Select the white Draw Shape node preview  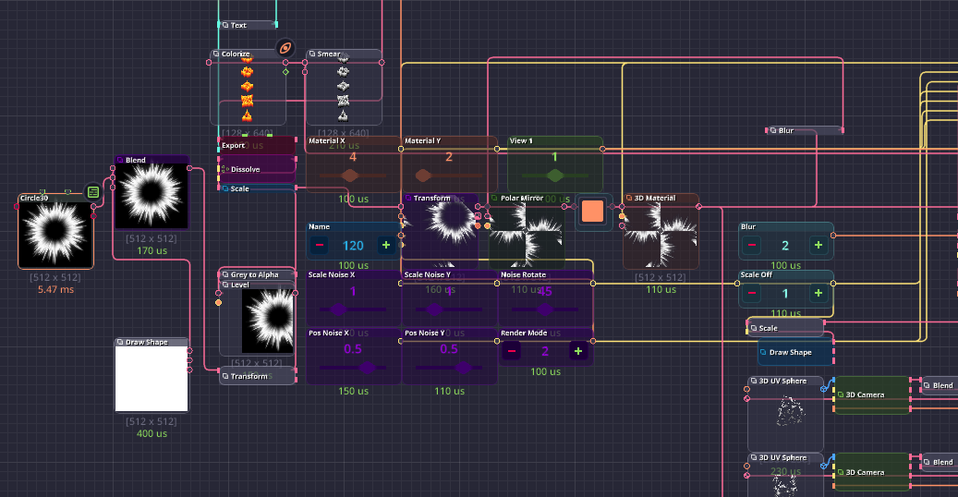coord(152,379)
